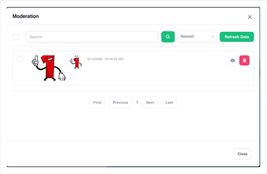Go to the Next page
Screen dimensions: 267x174
pos(150,102)
